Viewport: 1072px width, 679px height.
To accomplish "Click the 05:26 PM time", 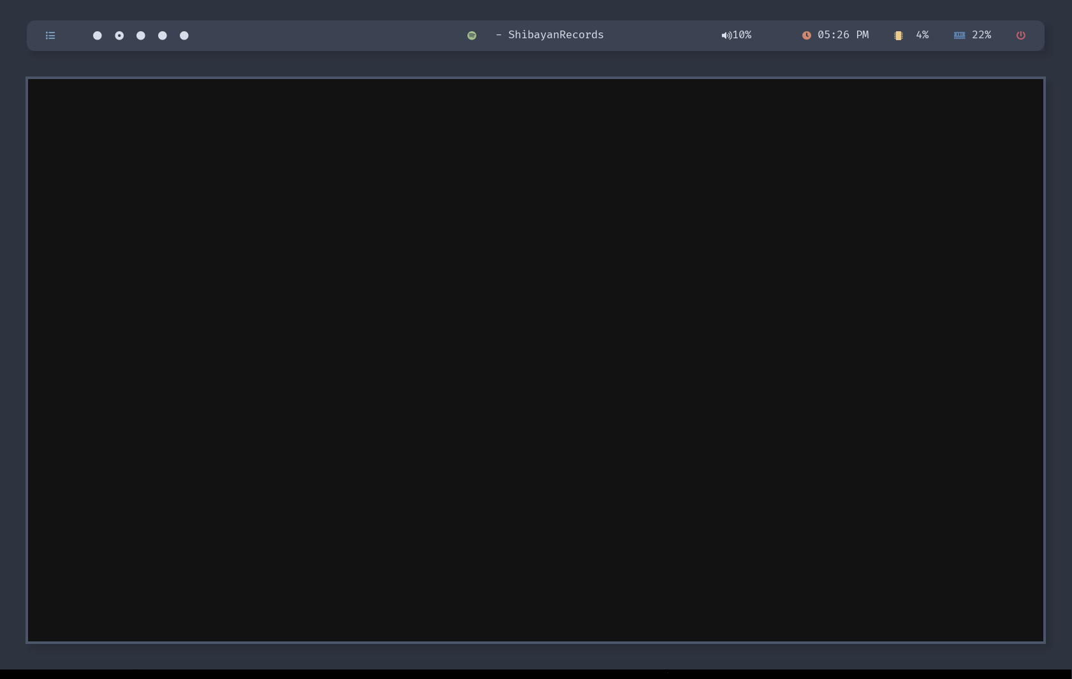I will coord(843,35).
